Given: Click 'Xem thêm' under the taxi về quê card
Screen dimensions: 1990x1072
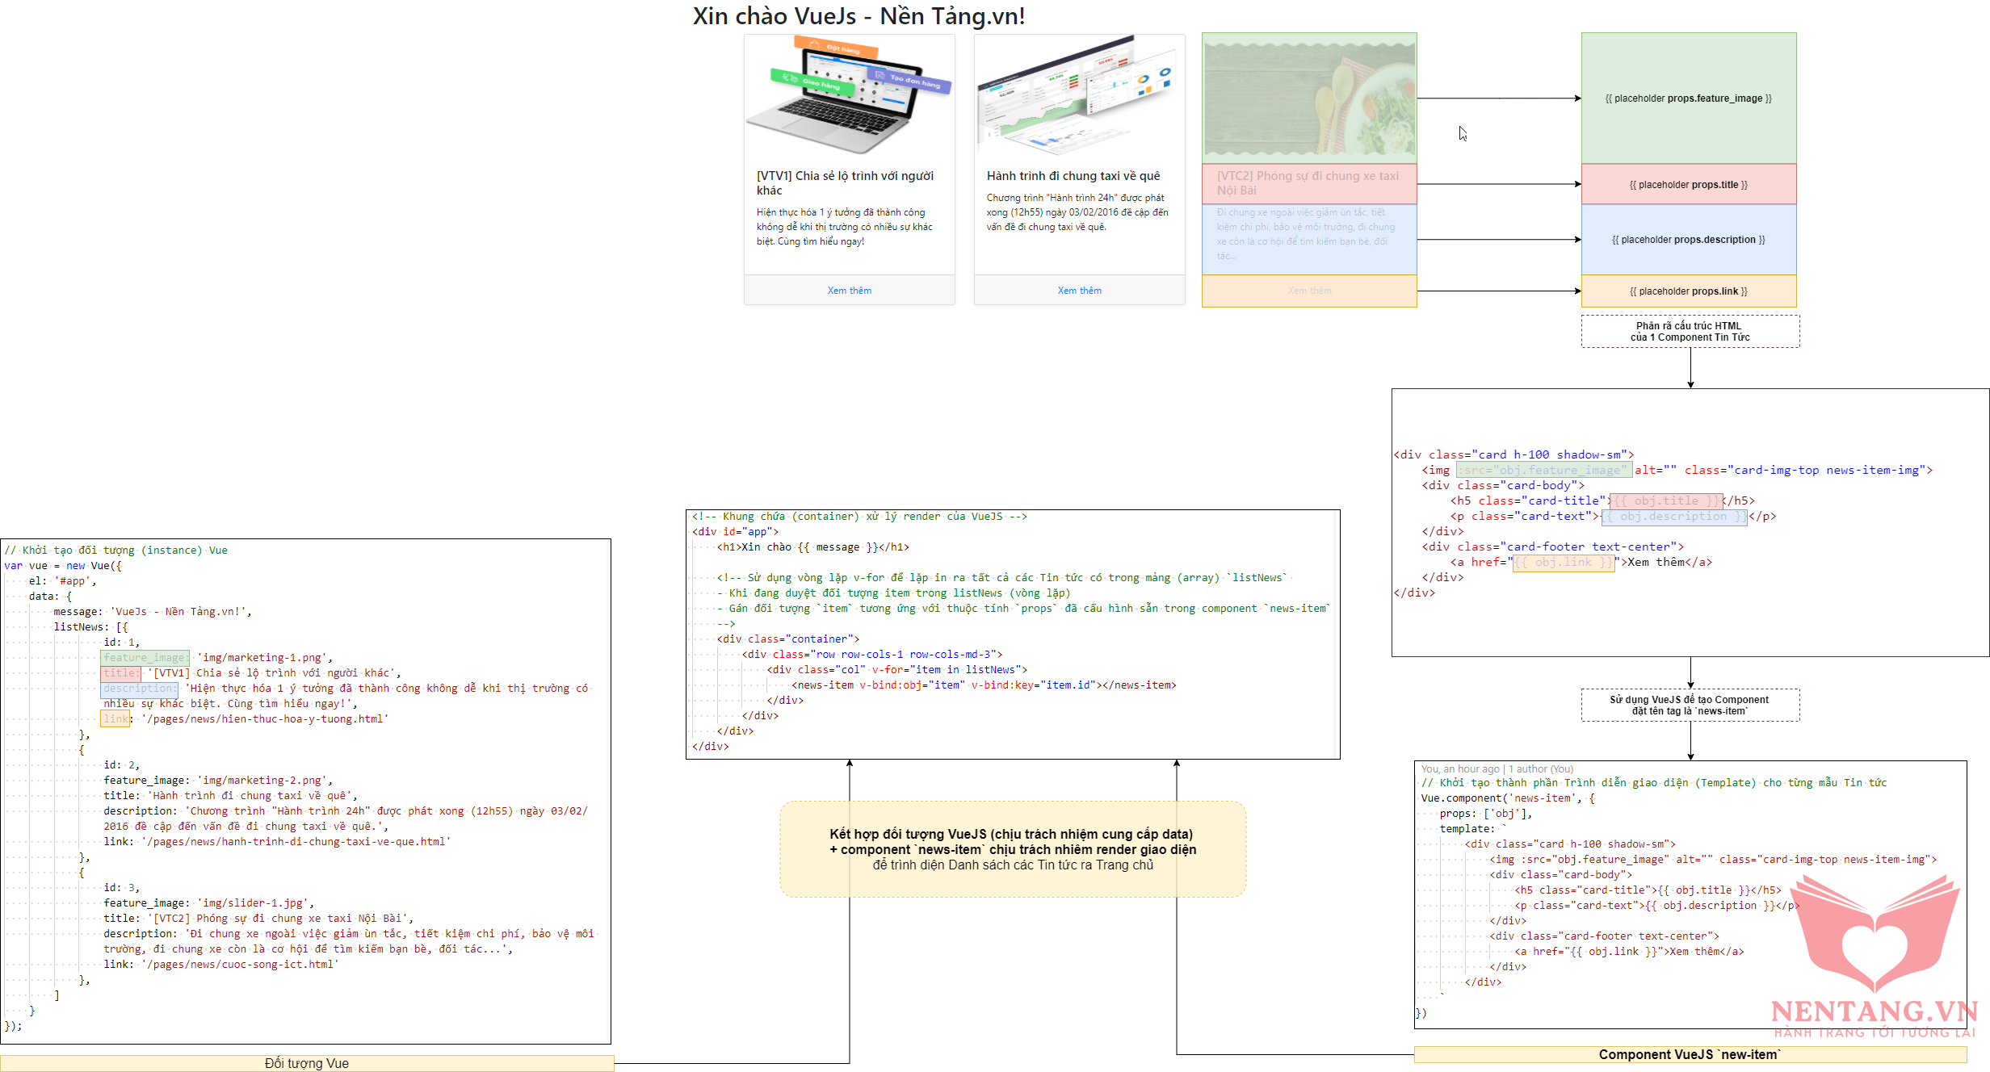Looking at the screenshot, I should [x=1079, y=291].
